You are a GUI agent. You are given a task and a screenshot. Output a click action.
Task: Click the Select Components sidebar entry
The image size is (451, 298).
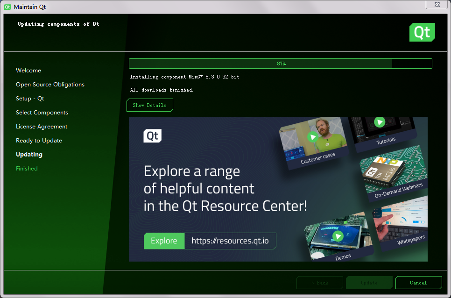point(42,112)
